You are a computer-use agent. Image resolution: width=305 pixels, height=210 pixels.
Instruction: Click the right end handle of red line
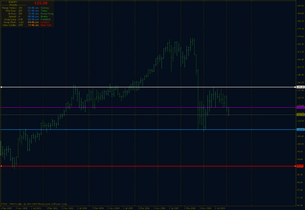(295, 166)
